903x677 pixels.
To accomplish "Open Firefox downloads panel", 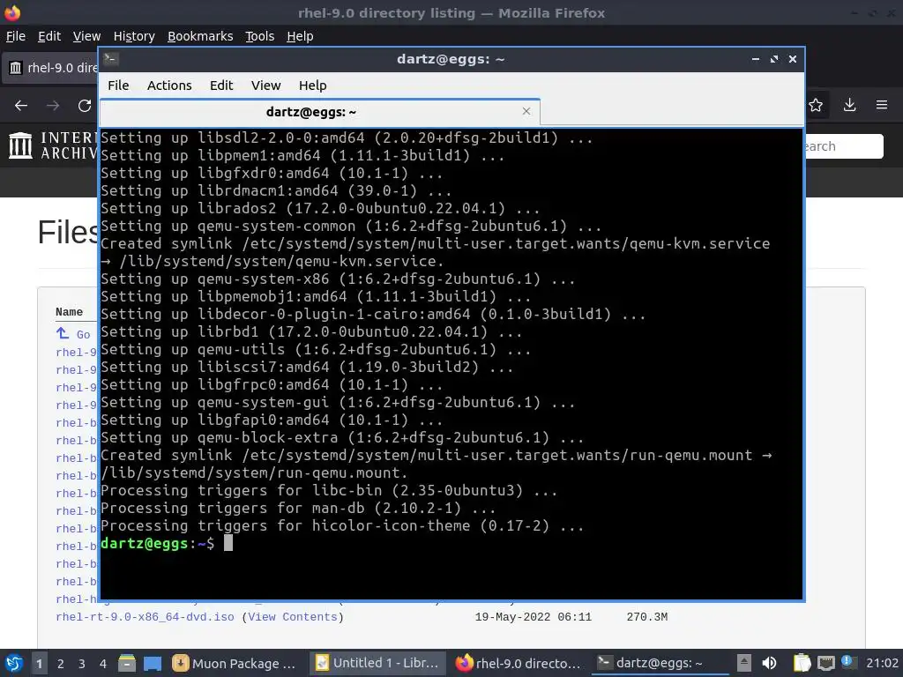I will click(849, 105).
